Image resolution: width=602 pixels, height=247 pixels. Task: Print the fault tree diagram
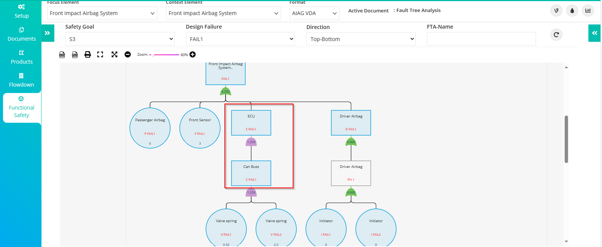(x=88, y=55)
